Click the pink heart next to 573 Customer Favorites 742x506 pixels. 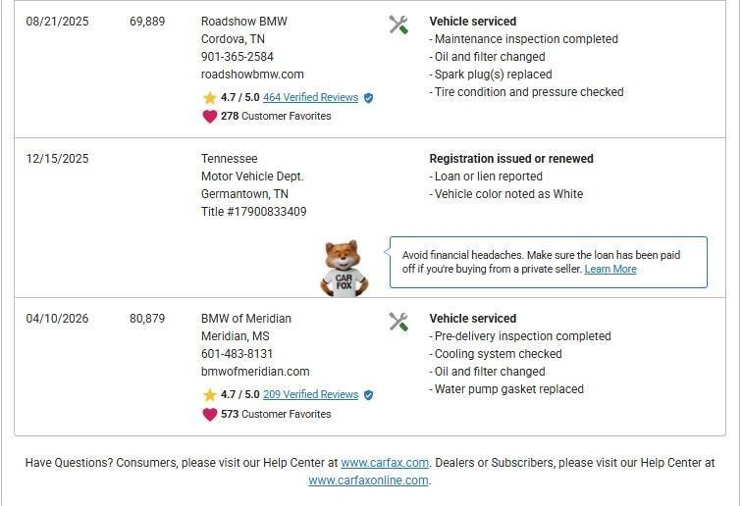[209, 414]
